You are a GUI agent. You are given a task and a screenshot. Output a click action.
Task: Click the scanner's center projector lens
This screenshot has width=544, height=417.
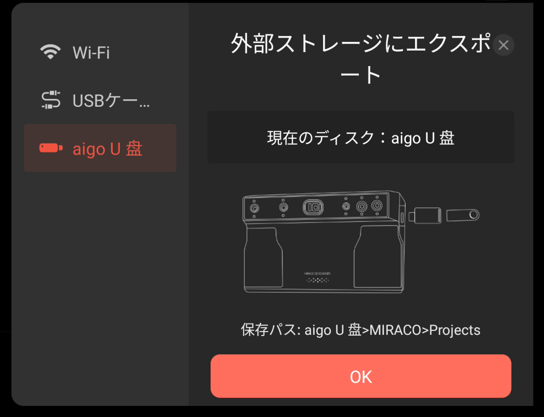(x=313, y=207)
